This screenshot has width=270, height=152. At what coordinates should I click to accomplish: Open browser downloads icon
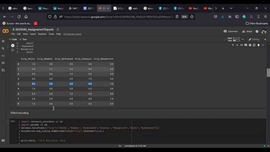[x=223, y=17]
